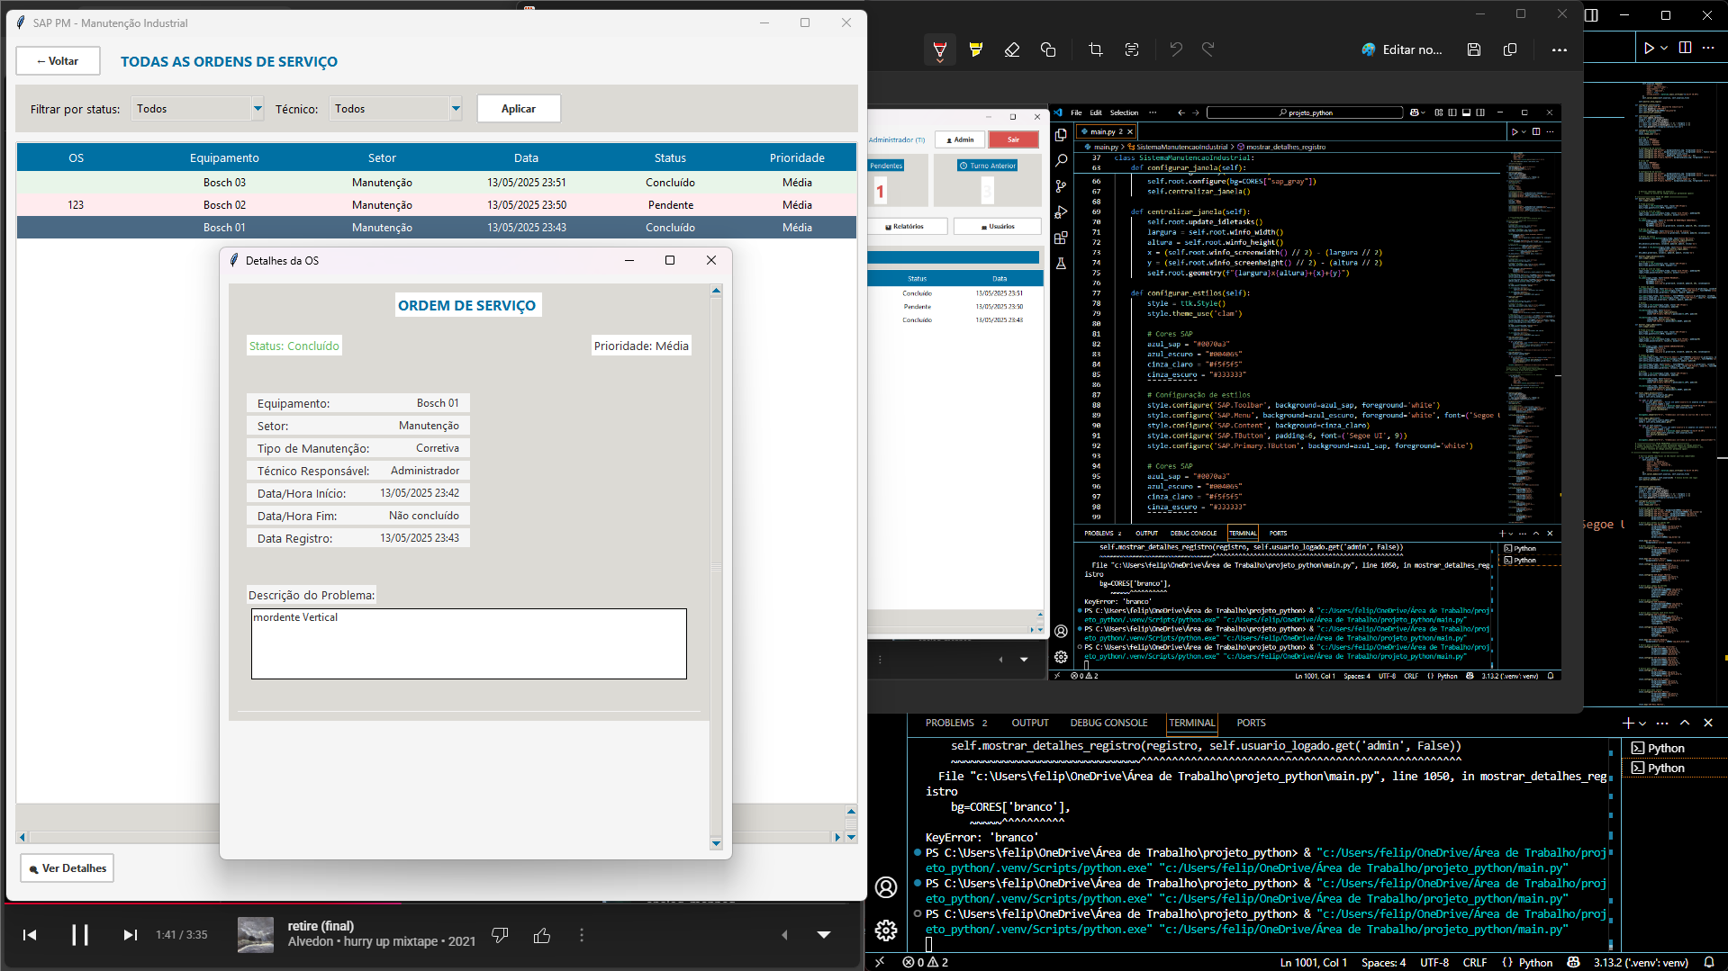Skip to next track in music player
Viewport: 1728px width, 971px height.
coord(131,935)
